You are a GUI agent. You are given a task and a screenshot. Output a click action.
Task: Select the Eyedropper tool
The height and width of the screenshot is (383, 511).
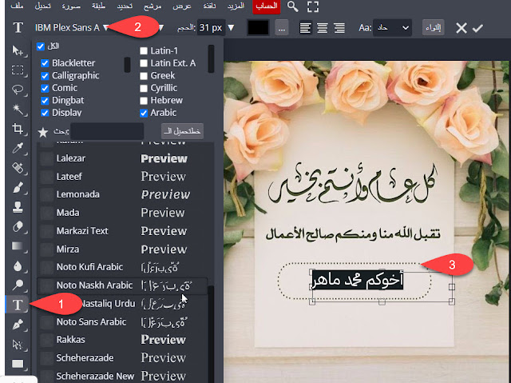coord(18,148)
